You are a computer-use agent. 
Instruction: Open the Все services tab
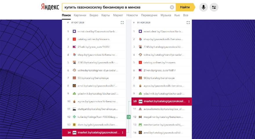pos(186,15)
